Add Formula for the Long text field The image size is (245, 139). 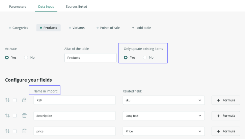click(226, 116)
